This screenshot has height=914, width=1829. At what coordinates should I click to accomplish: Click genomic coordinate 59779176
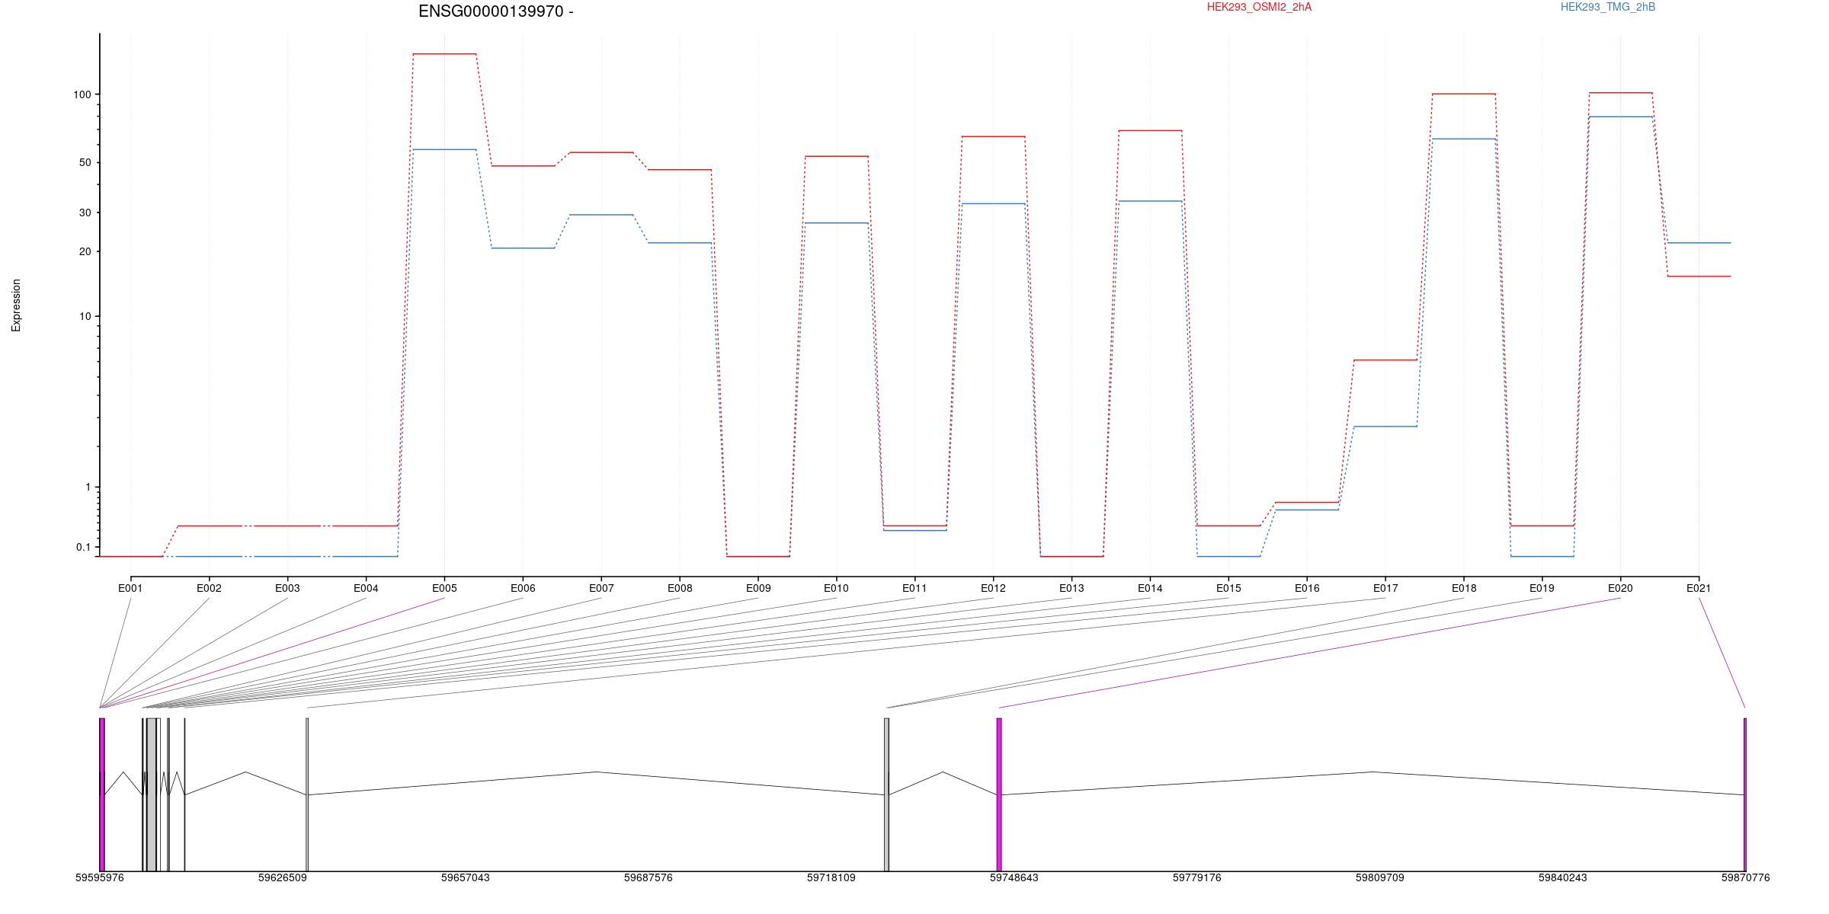(x=1197, y=877)
